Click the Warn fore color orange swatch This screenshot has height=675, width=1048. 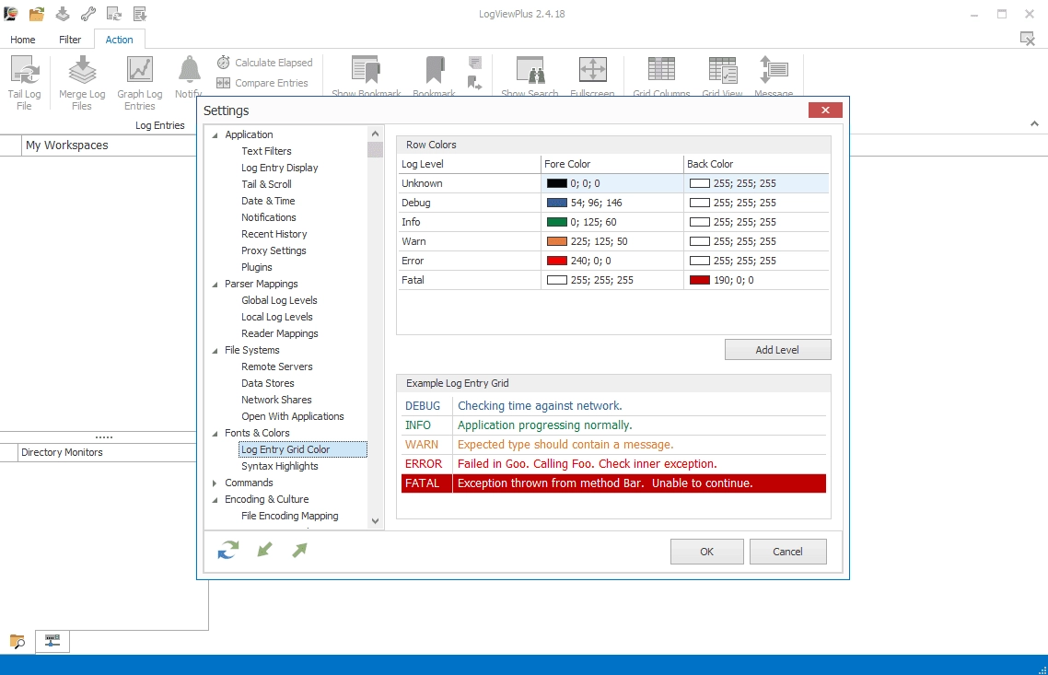557,241
